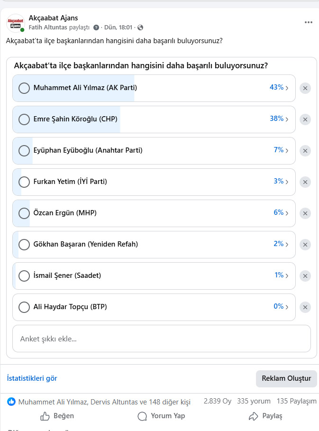Image resolution: width=319 pixels, height=431 pixels.
Task: Click the Beğen thumbs-up icon
Action: (x=46, y=416)
